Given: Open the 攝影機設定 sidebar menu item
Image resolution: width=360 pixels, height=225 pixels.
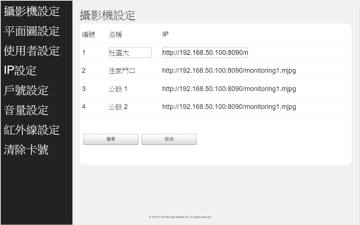Looking at the screenshot, I should (32, 11).
